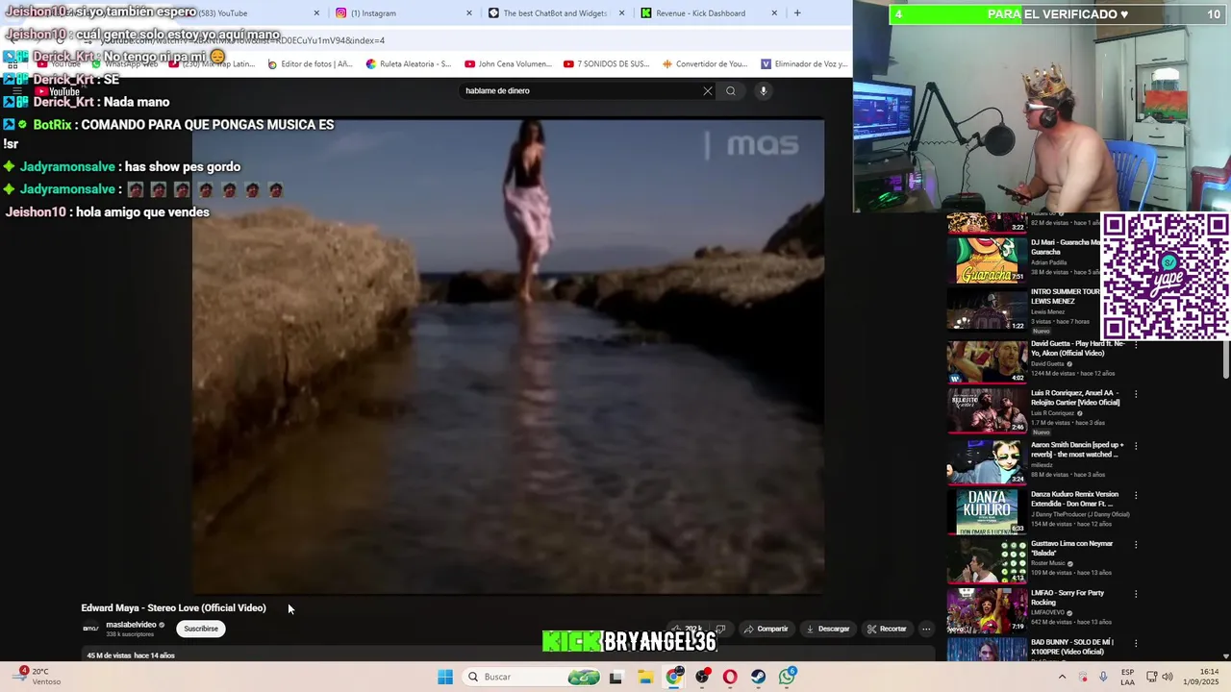Open the 7 SONIDOS DE SUS bookmark
Screen dimensions: 1231x692
pyautogui.click(x=606, y=64)
